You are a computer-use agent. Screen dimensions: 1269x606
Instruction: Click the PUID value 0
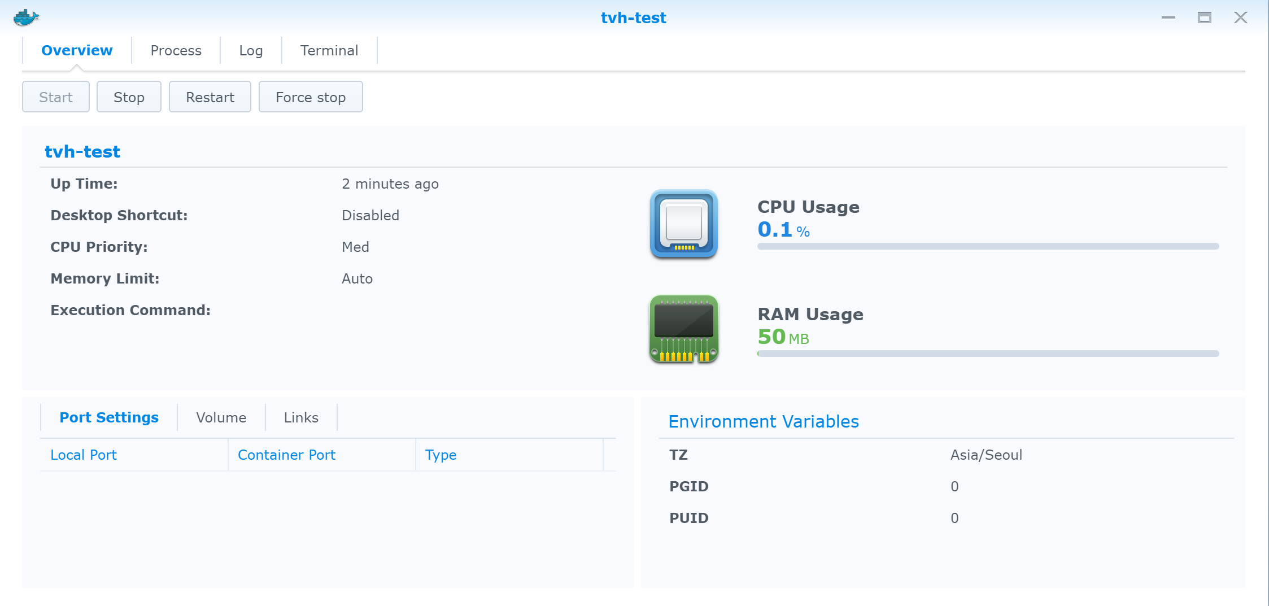click(954, 518)
